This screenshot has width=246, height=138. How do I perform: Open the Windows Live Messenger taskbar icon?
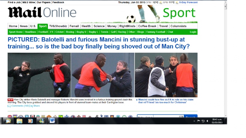pyautogui.click(x=42, y=121)
